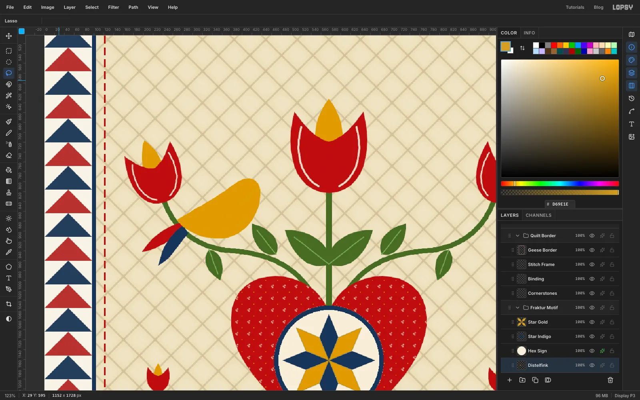
Task: Add a new layer with plus icon
Action: coord(510,380)
